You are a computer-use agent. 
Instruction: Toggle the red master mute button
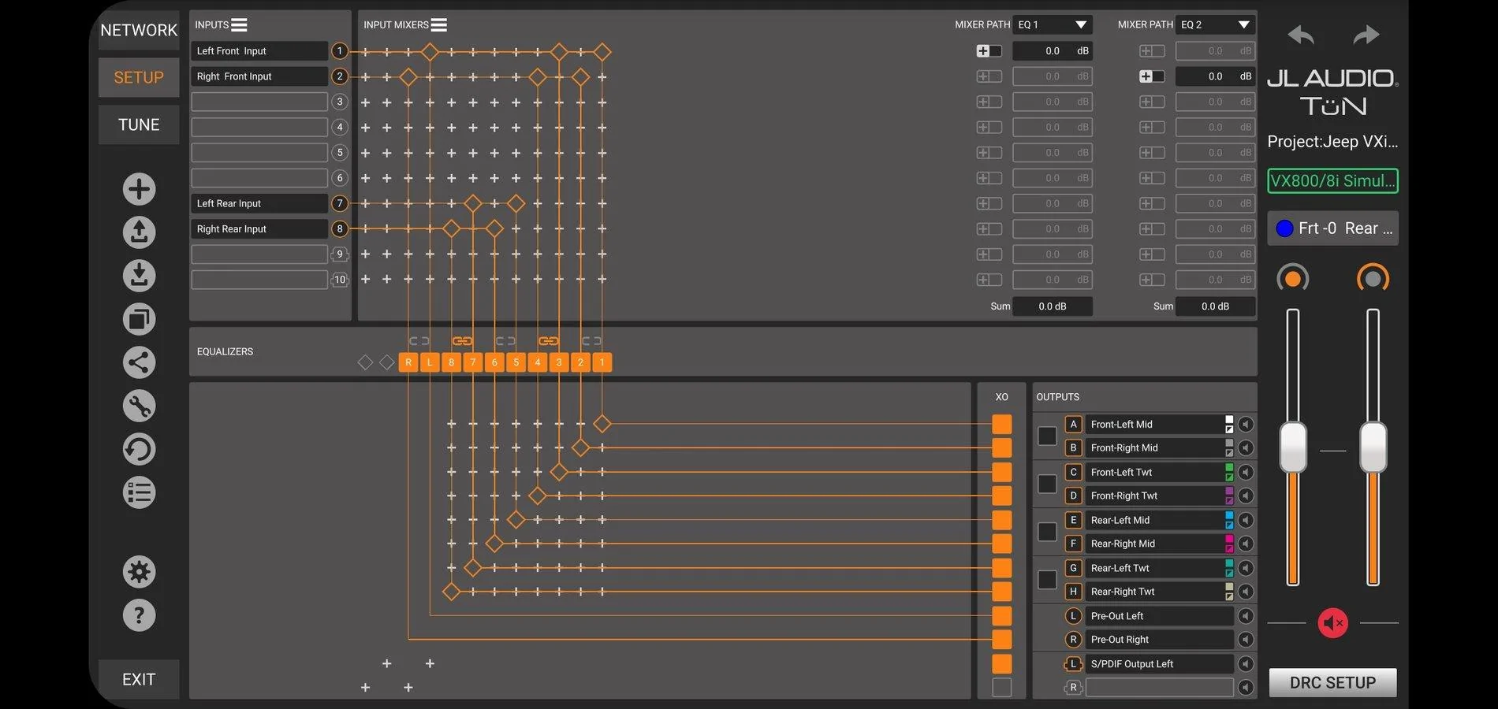click(1333, 623)
